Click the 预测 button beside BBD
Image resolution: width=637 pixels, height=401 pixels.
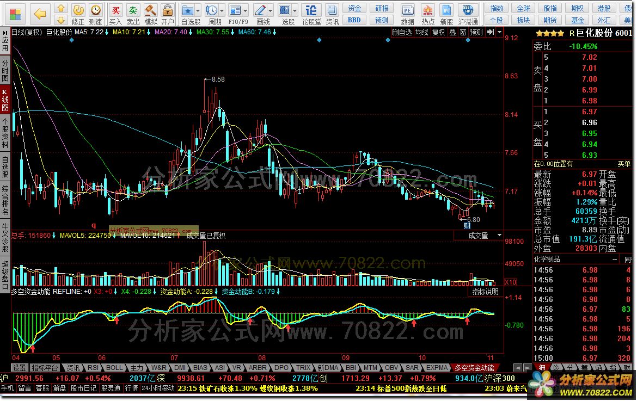coord(382,20)
